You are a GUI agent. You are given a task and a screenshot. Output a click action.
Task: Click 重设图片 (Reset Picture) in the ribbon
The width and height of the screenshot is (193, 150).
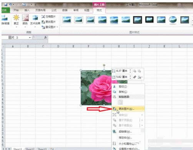point(49,27)
